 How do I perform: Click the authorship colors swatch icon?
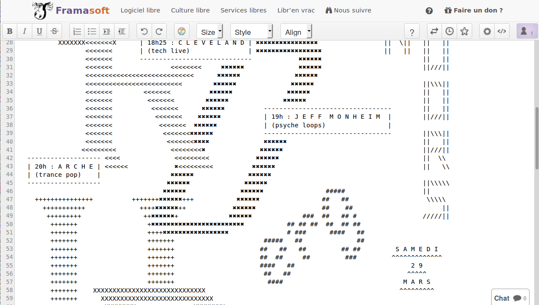182,31
